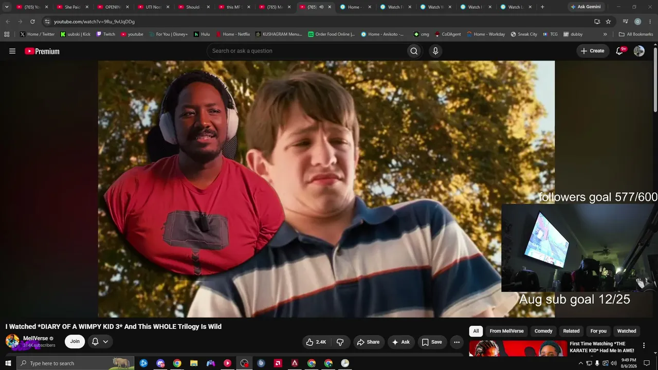
Task: Go back in browser history
Action: tap(8, 22)
